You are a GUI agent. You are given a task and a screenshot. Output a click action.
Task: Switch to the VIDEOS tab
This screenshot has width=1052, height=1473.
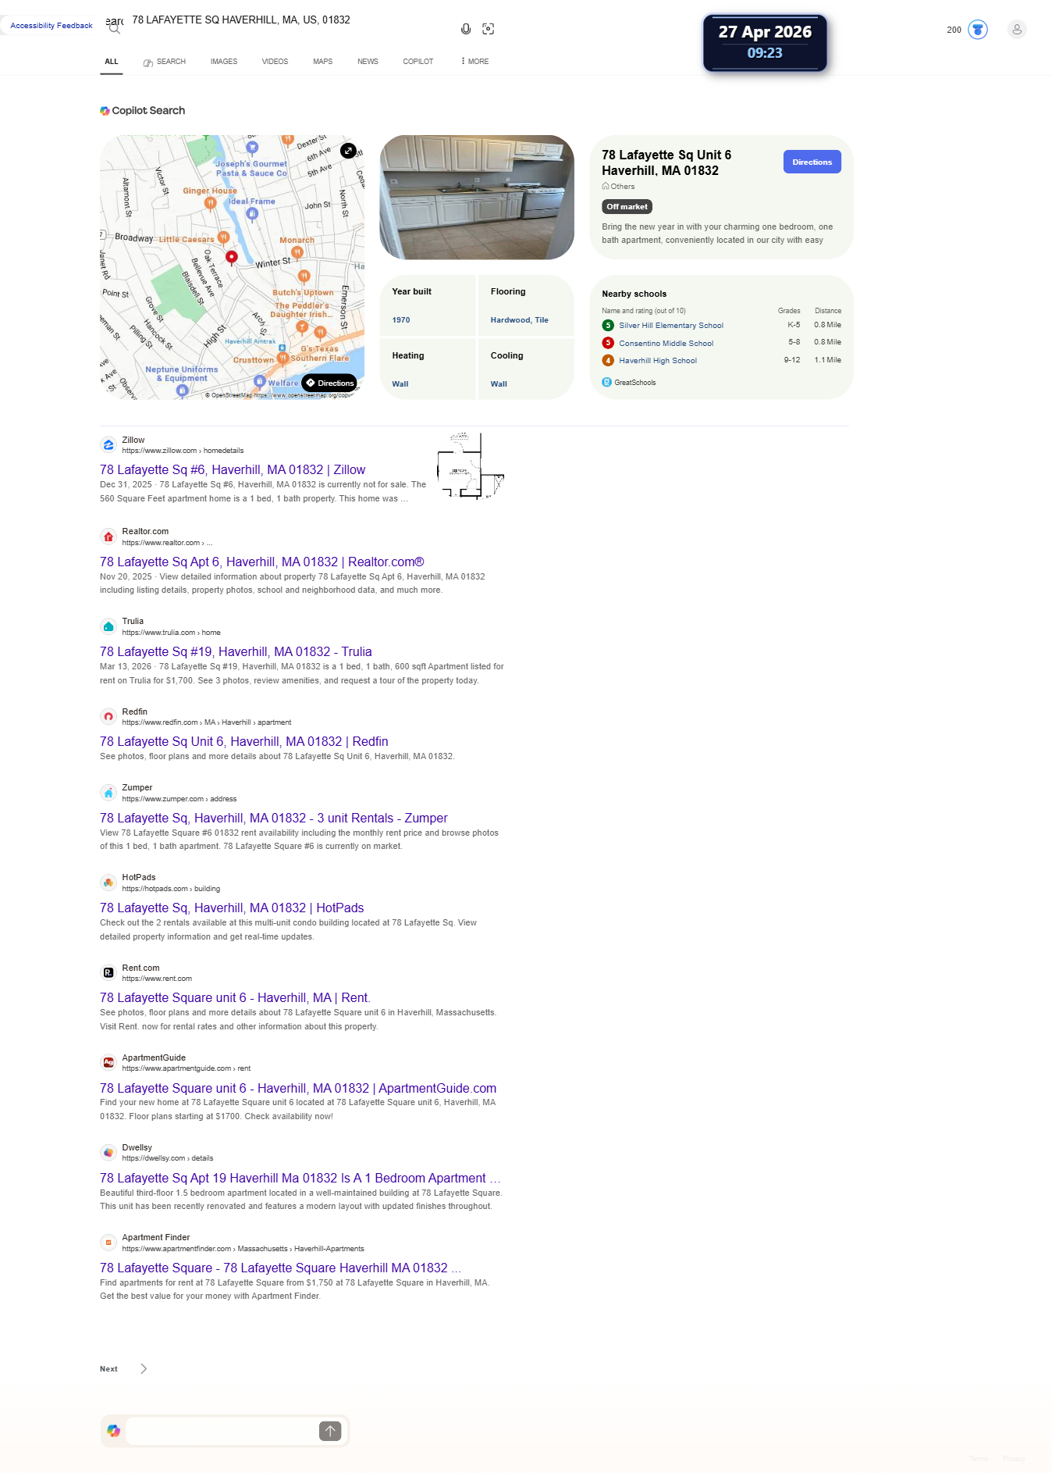point(275,62)
